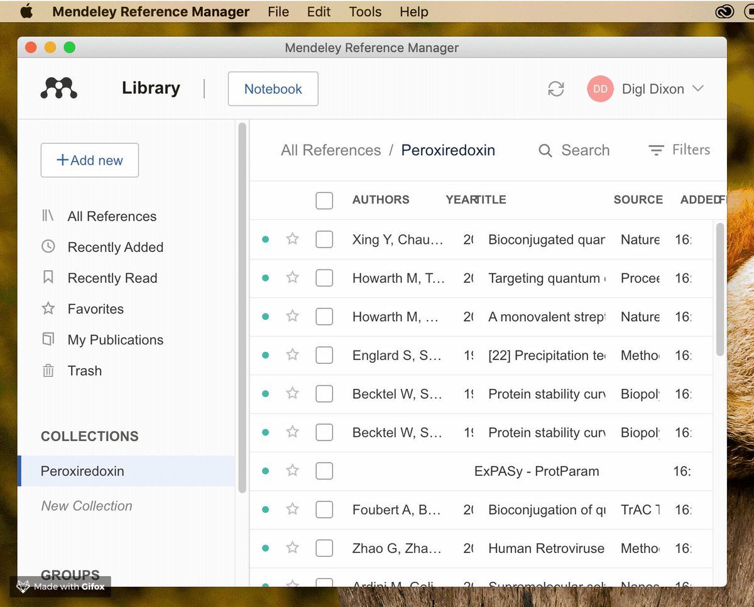Click the second Becktel W author cell
Image resolution: width=754 pixels, height=607 pixels.
(x=397, y=432)
